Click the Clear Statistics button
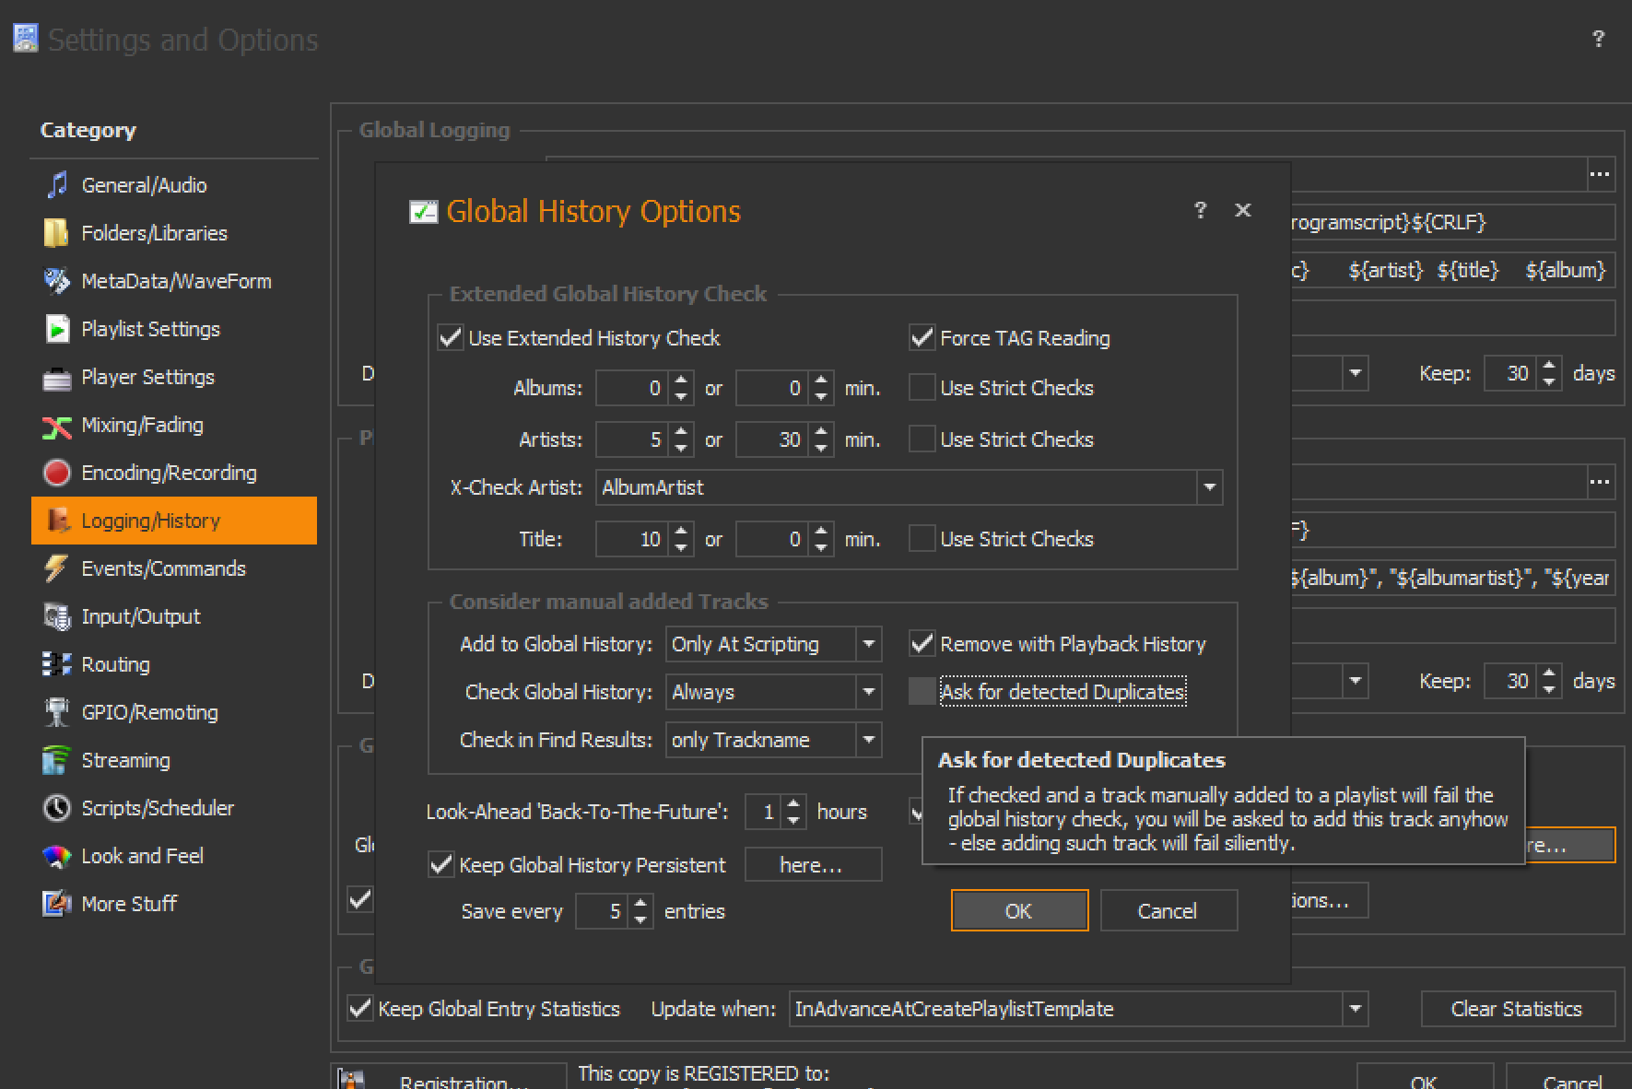Viewport: 1632px width, 1089px height. click(x=1517, y=1009)
